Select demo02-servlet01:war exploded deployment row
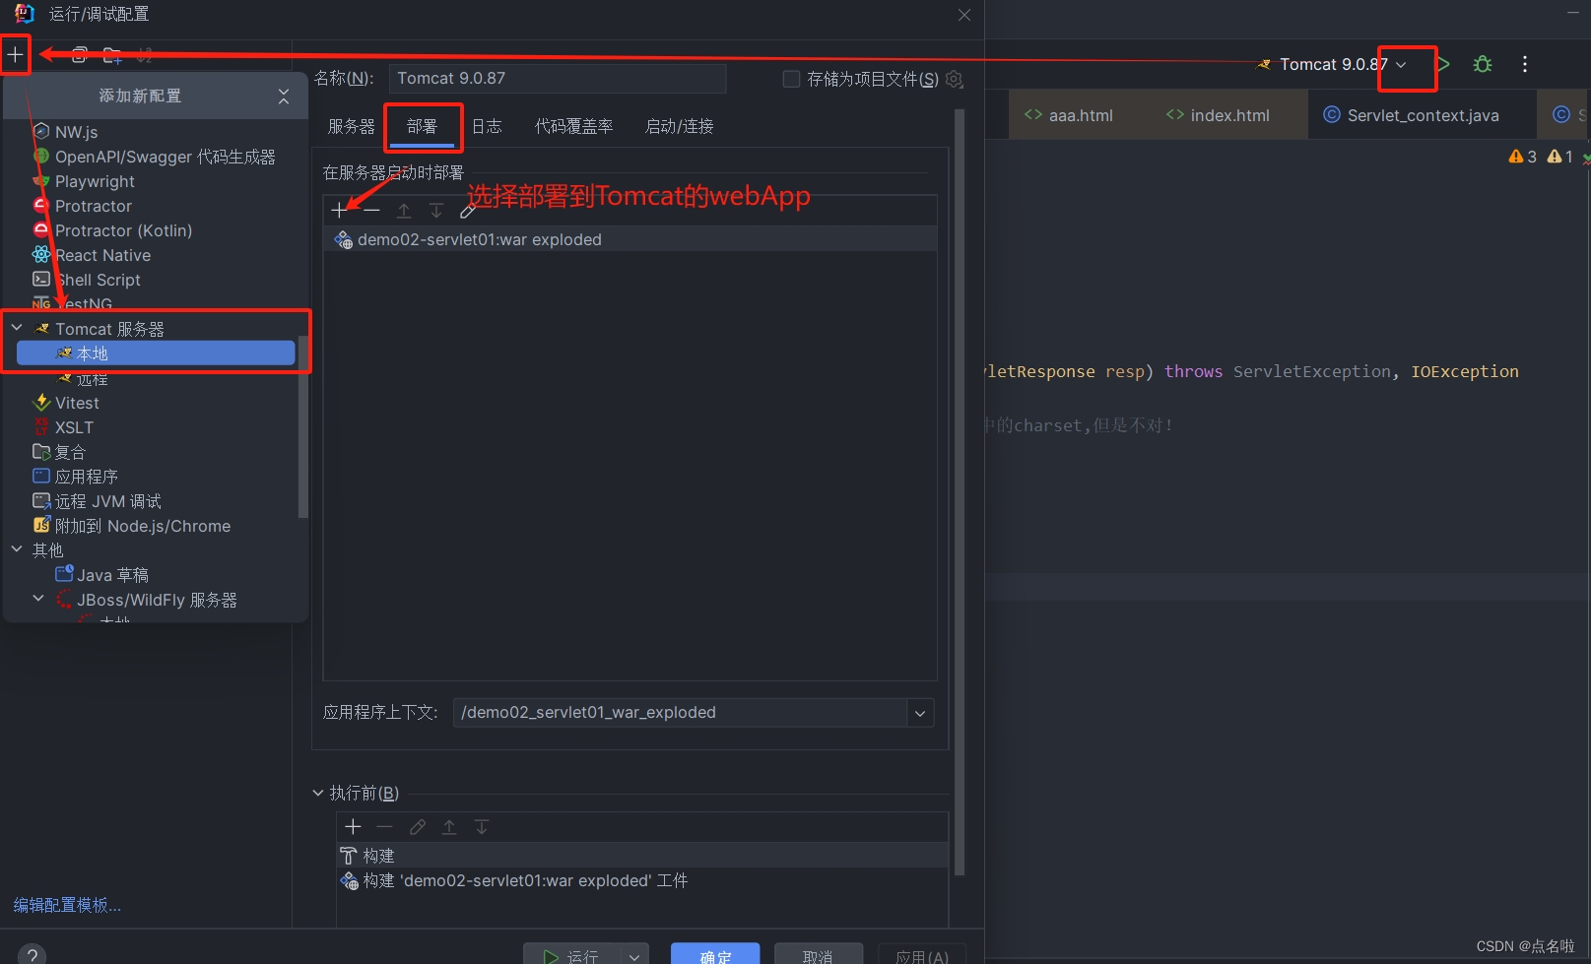 [630, 239]
